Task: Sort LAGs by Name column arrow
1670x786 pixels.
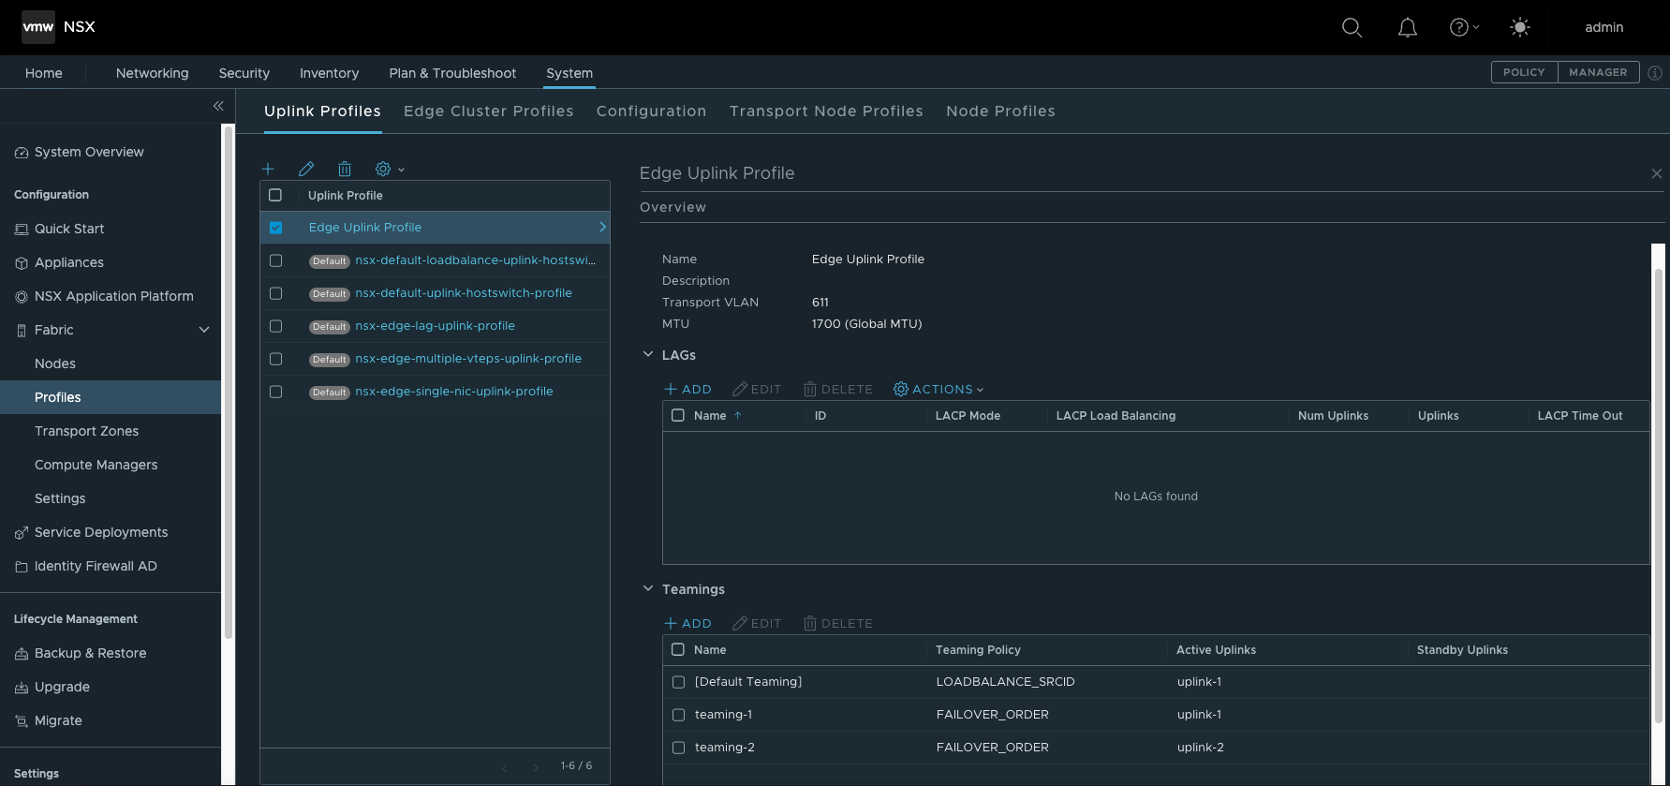Action: 738,415
